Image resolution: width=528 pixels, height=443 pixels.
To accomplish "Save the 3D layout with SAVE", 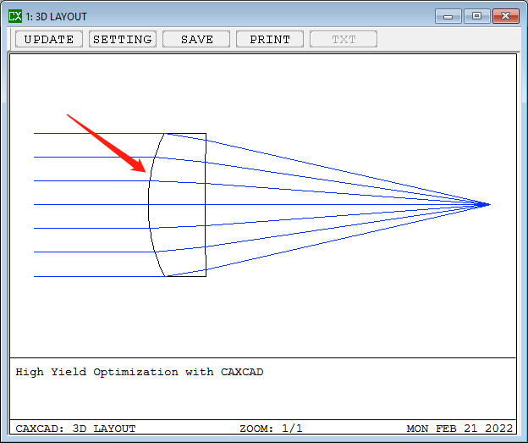I will (196, 39).
